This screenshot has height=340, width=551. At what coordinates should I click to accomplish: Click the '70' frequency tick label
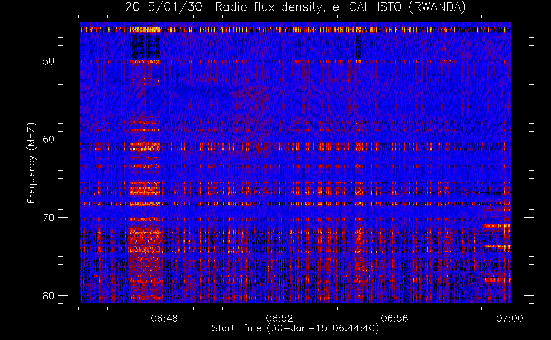click(x=49, y=218)
